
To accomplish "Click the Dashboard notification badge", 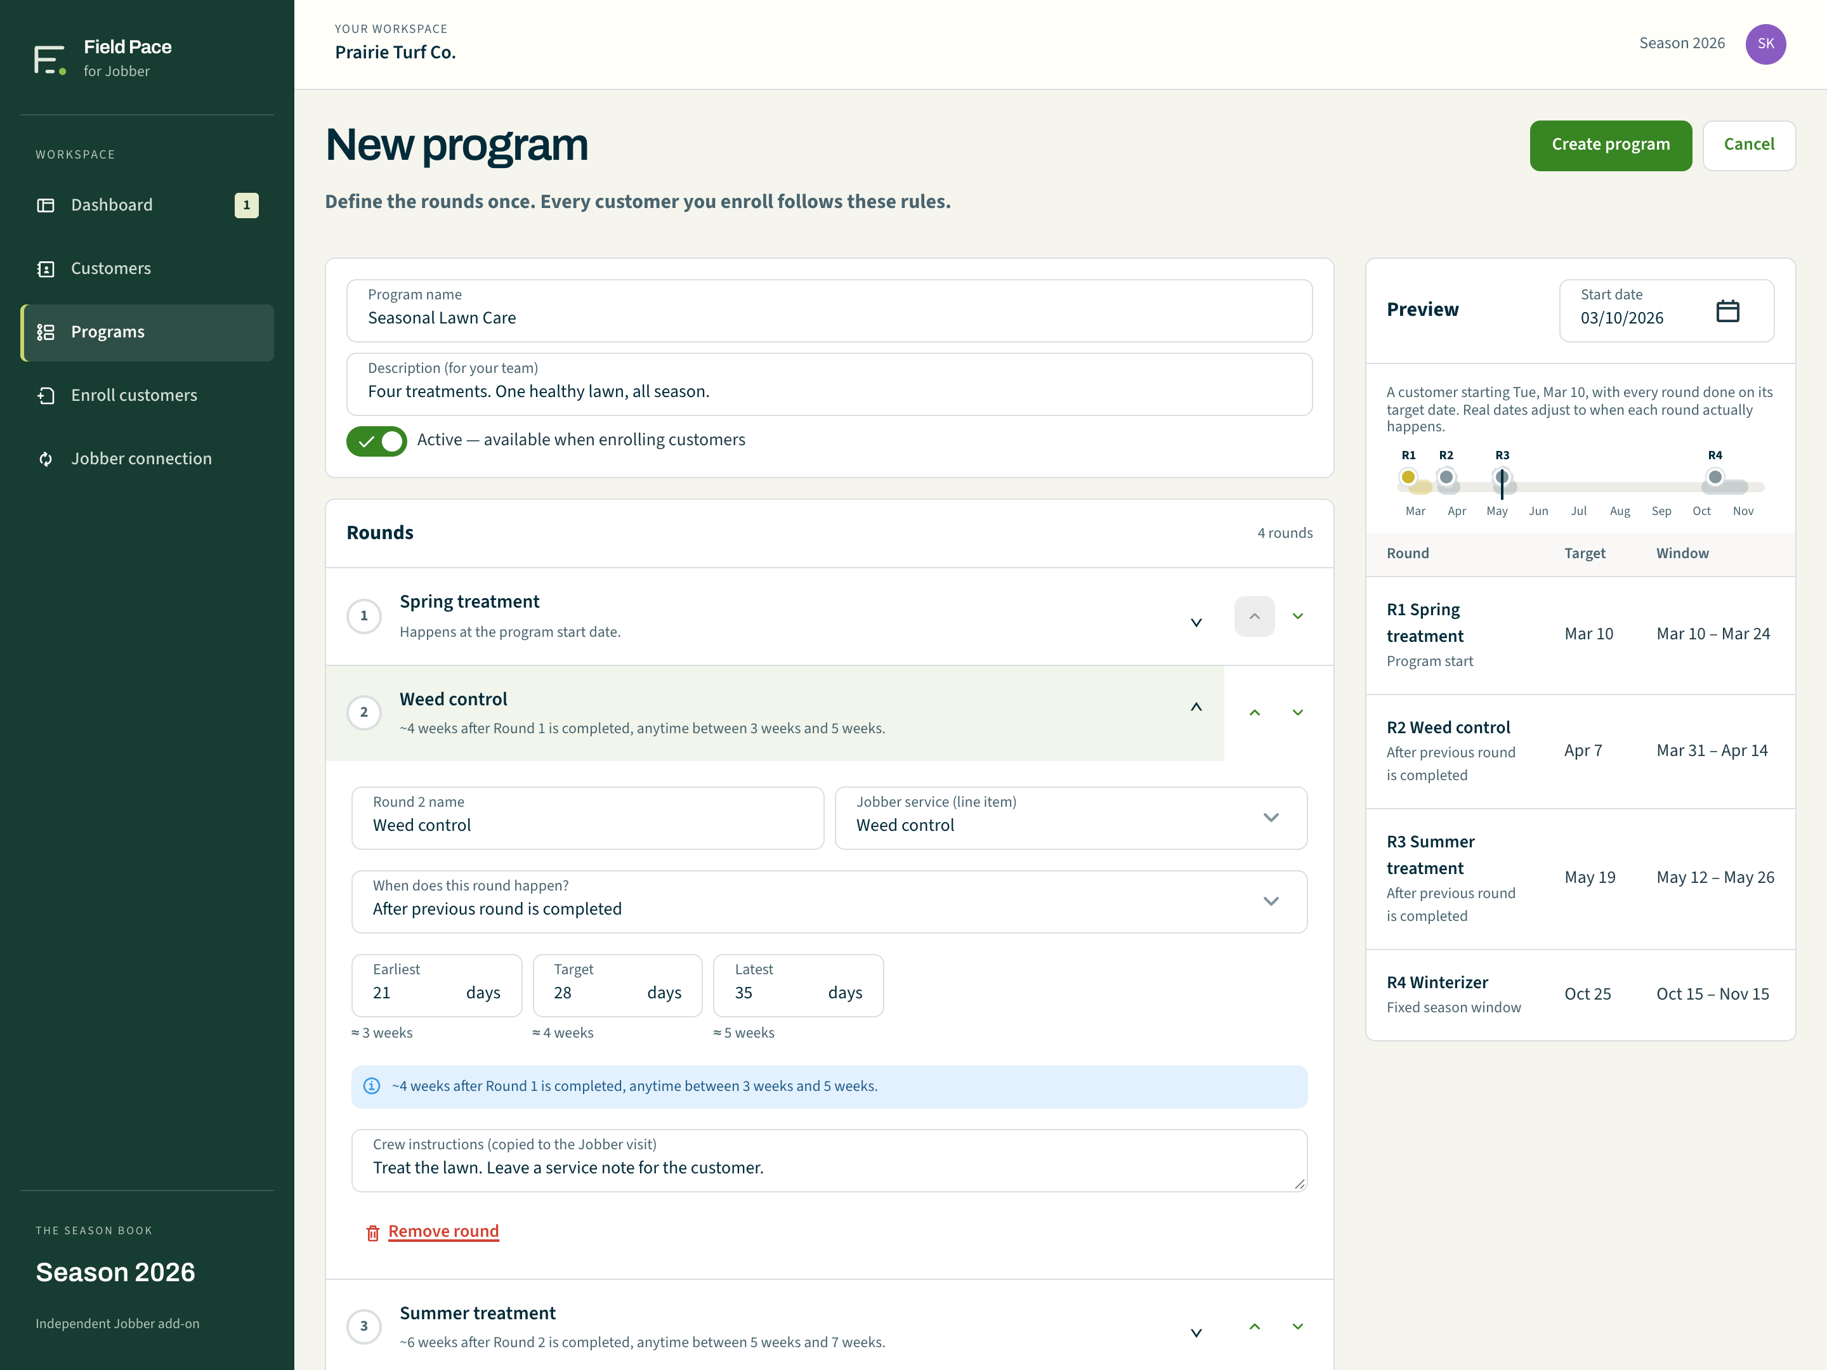I will coord(246,205).
